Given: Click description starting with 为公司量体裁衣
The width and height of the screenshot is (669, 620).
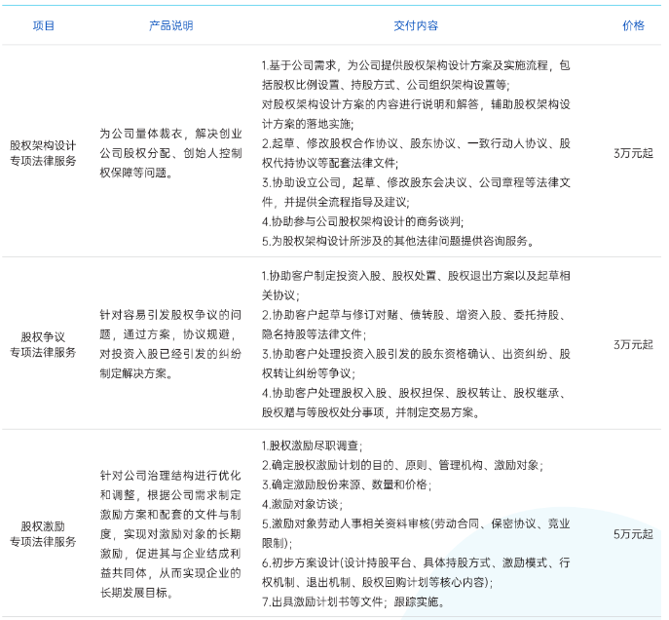Looking at the screenshot, I should click(171, 152).
